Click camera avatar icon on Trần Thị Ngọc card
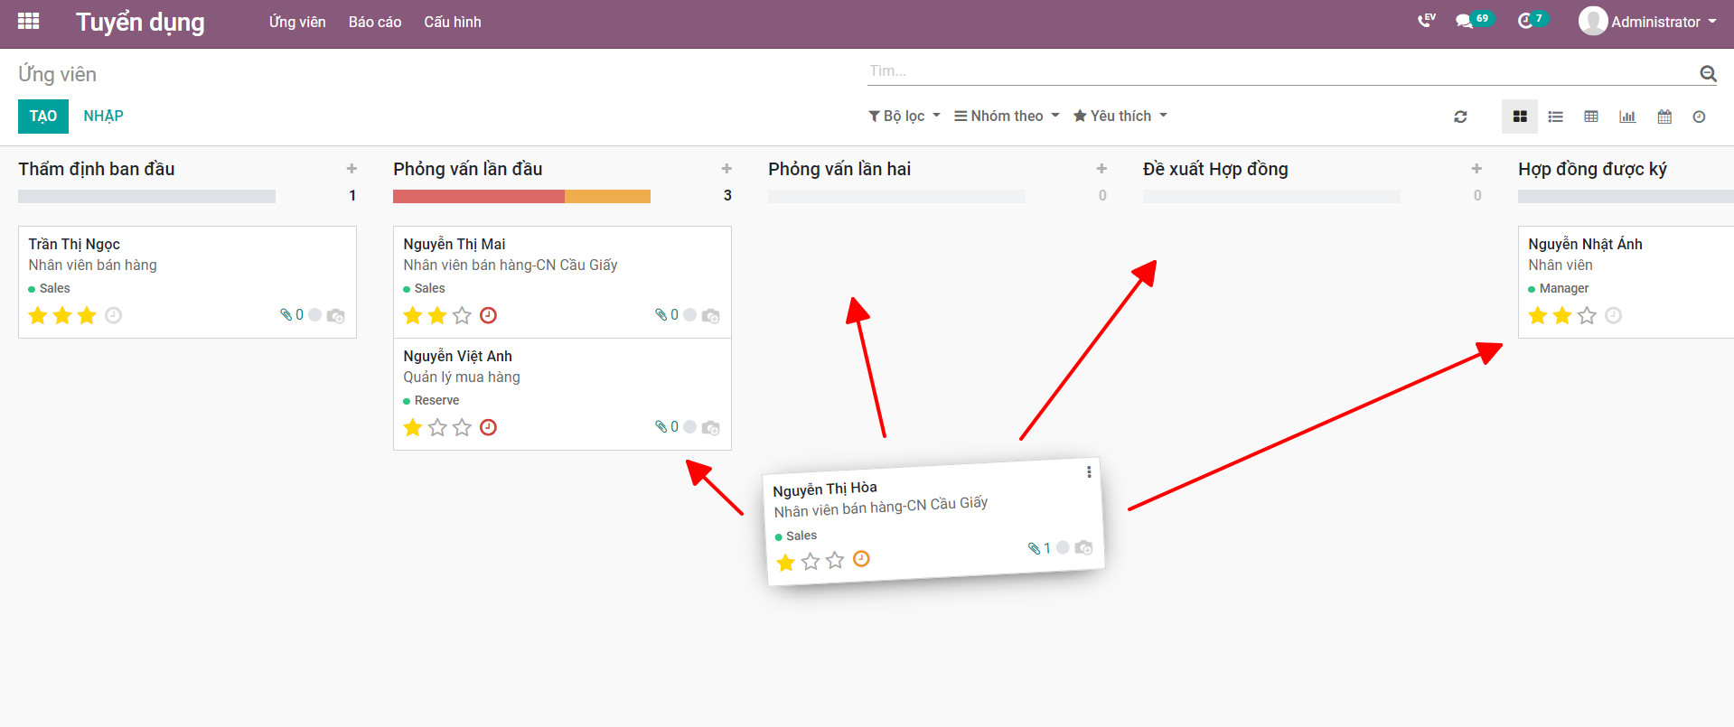Viewport: 1734px width, 727px height. (x=335, y=315)
